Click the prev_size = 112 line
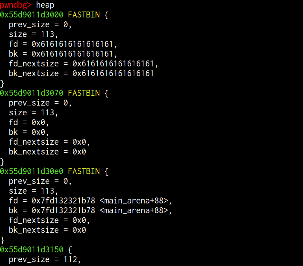Image resolution: width=303 pixels, height=266 pixels. coord(45,259)
